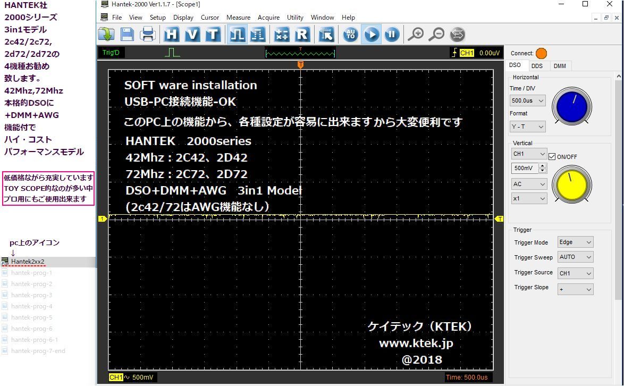Open the Cursor menu
Screen dimensions: 624x386
[x=210, y=18]
